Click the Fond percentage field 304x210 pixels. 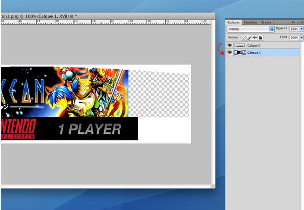point(294,37)
